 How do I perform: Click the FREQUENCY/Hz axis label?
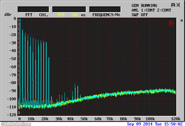pos(106,14)
